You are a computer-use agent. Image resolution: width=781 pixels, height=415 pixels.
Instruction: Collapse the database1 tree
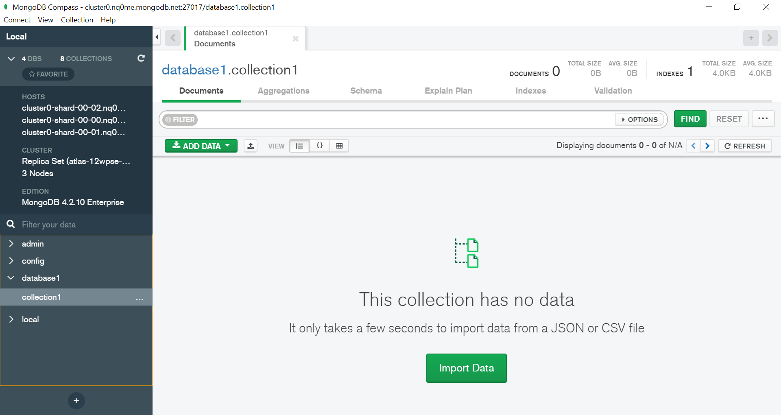pyautogui.click(x=11, y=278)
